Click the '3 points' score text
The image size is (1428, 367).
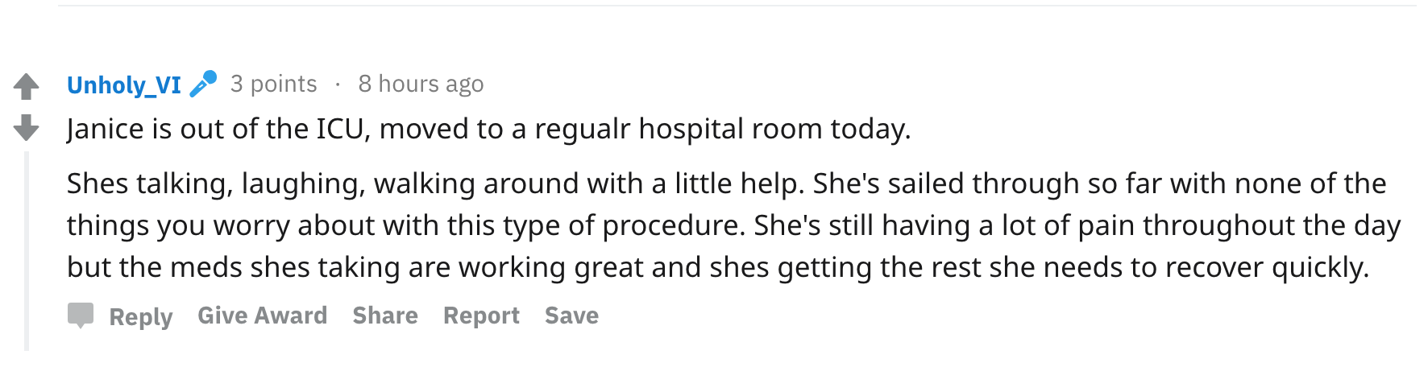pyautogui.click(x=273, y=84)
